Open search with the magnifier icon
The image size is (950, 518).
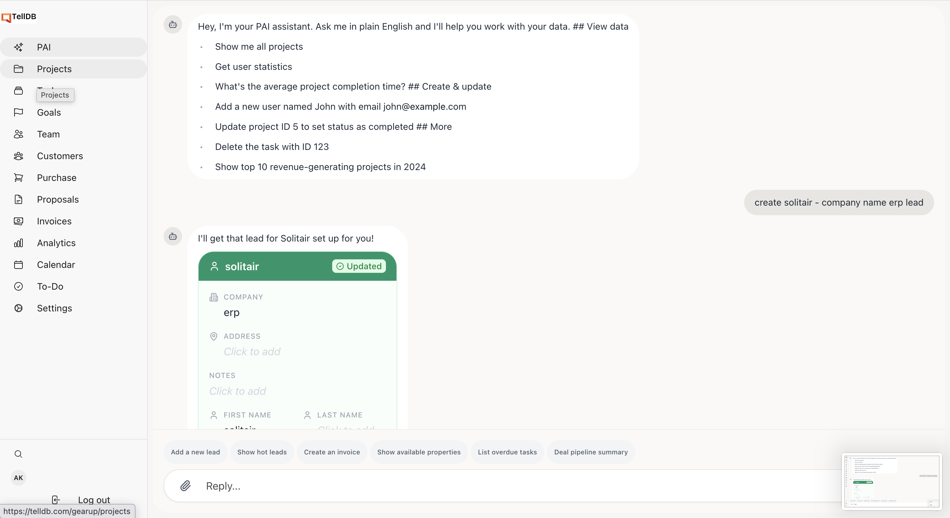click(x=18, y=454)
